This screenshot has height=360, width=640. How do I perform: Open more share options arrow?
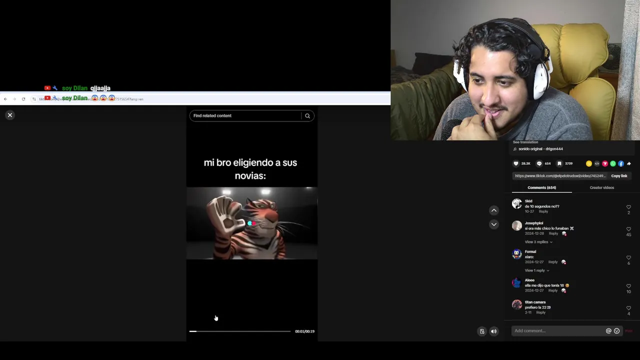coord(629,163)
